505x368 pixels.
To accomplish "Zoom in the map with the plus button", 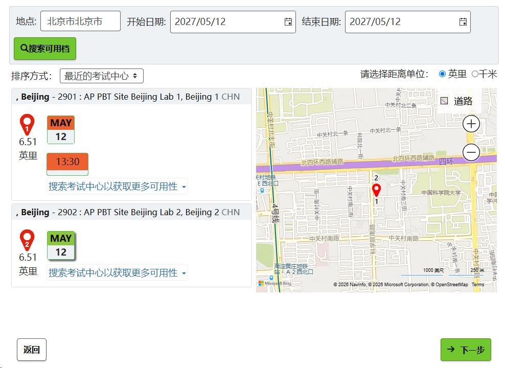I will (x=471, y=124).
